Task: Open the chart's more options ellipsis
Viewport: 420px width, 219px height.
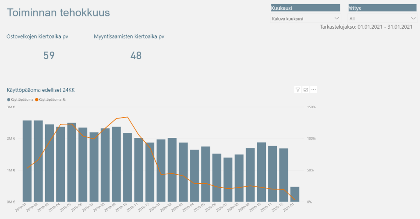Action: pos(314,89)
